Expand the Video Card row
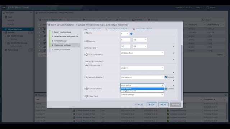Viewport: 230px width, 129px height. [84, 96]
